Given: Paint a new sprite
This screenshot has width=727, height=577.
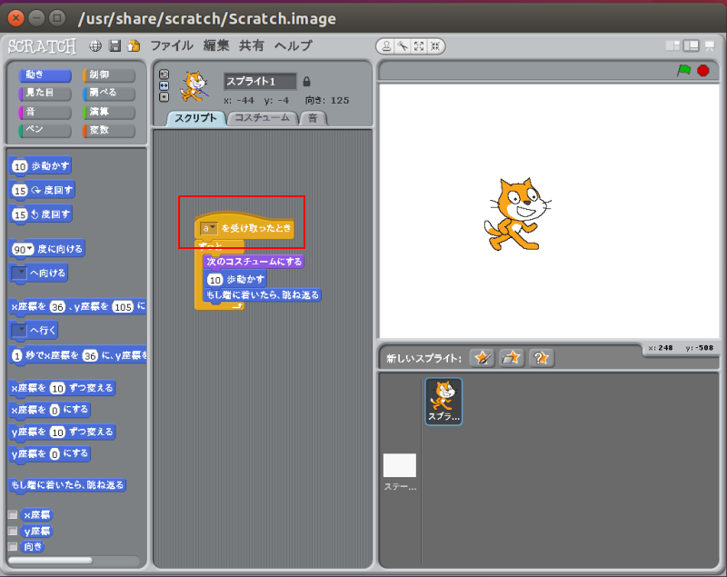Looking at the screenshot, I should point(482,358).
